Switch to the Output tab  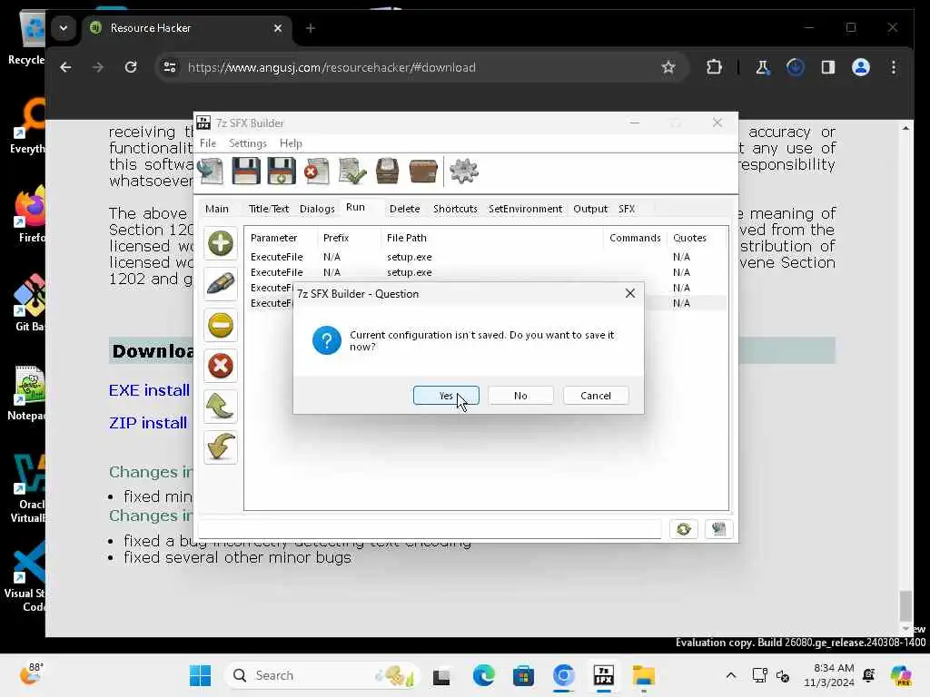(x=590, y=209)
